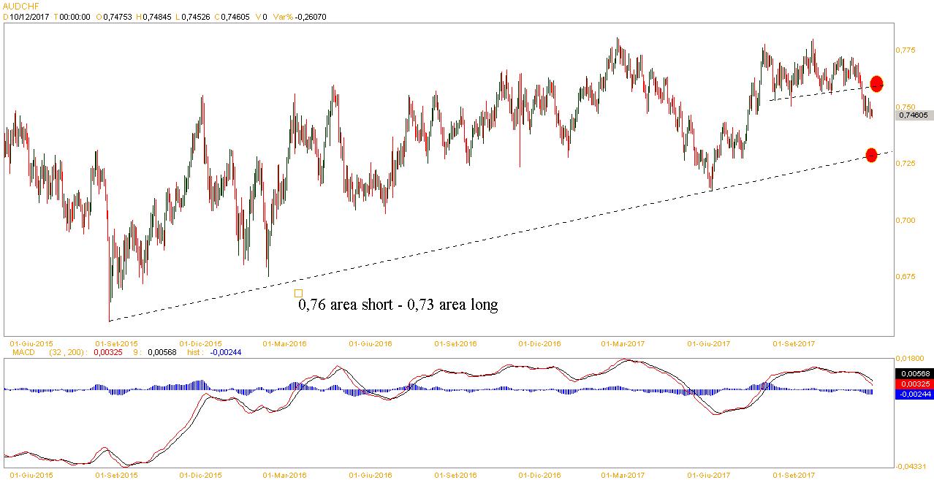Click 01-Giu-2016 label under price chart
The width and height of the screenshot is (934, 488).
tap(371, 343)
